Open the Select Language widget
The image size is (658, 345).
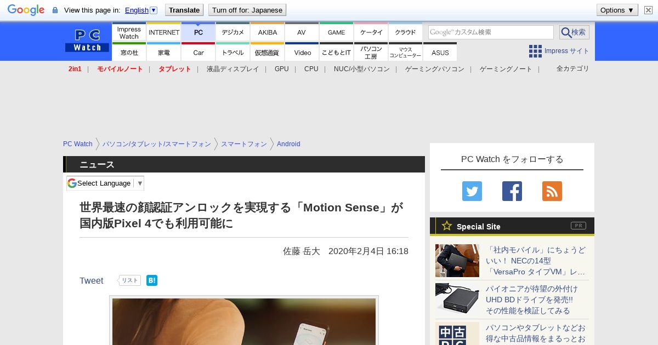coord(105,183)
